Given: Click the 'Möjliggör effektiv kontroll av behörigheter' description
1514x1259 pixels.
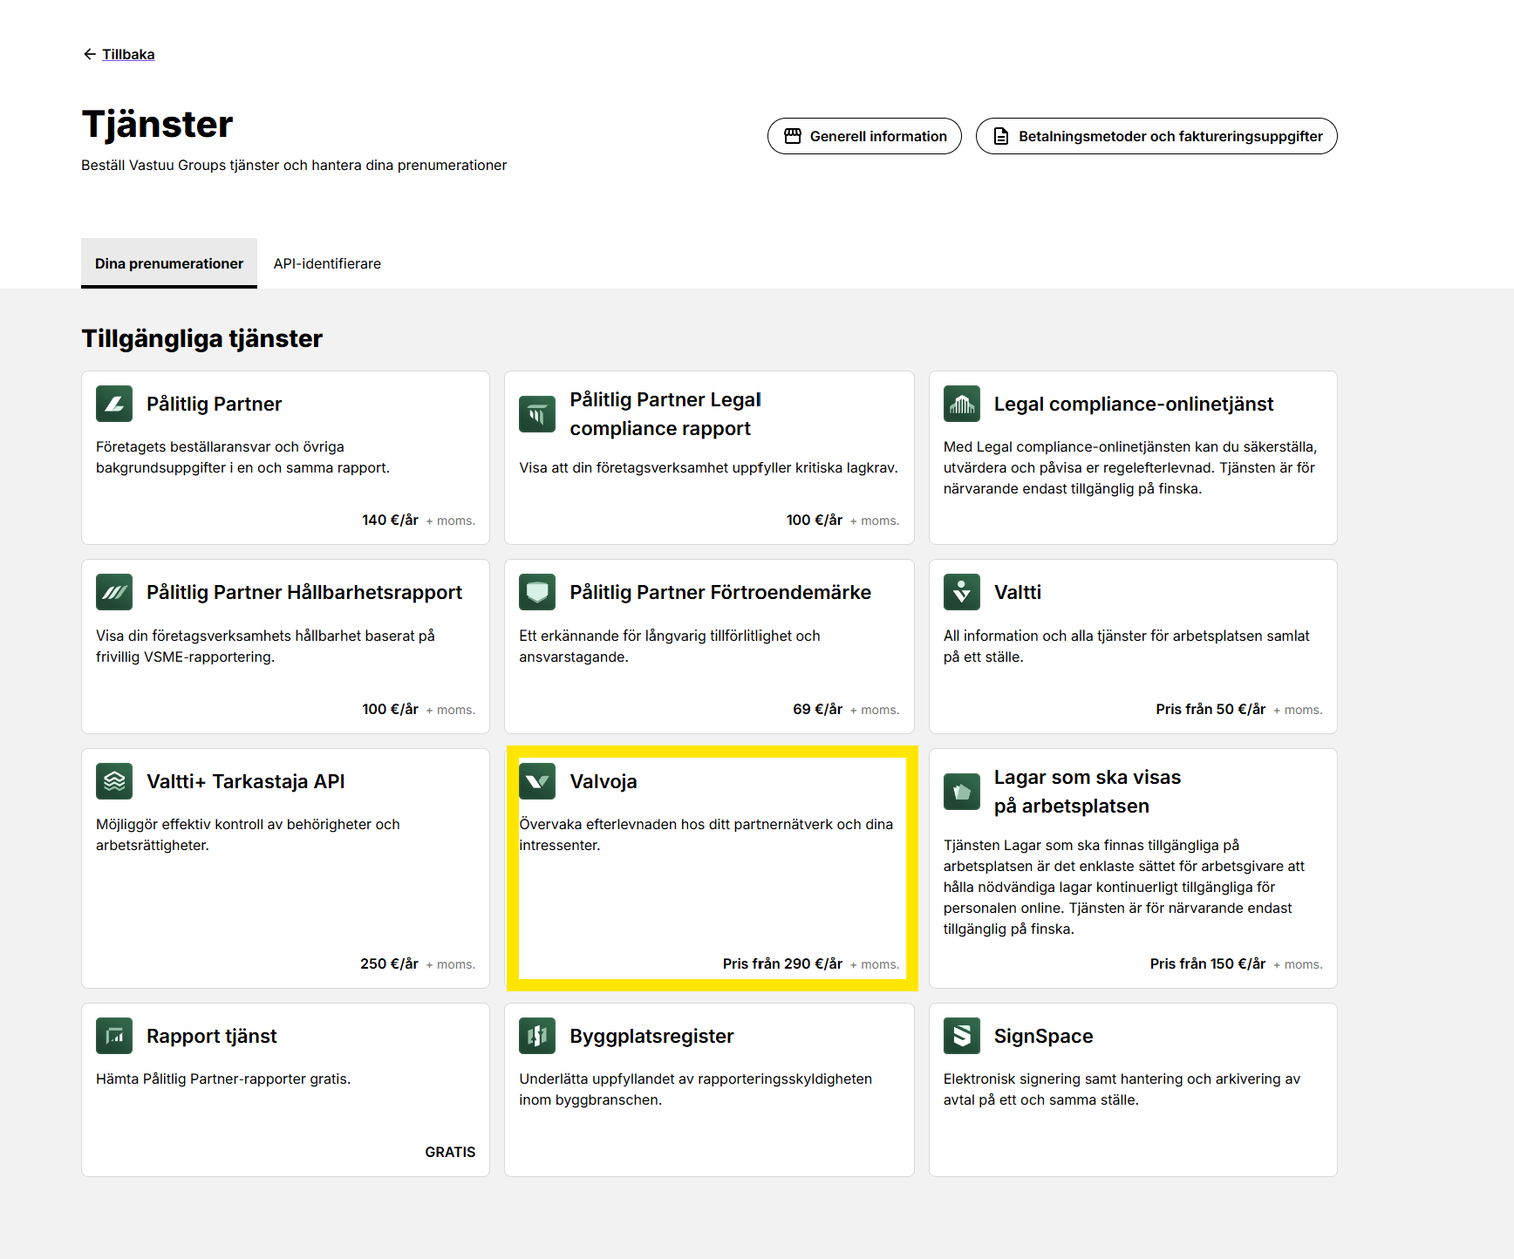Looking at the screenshot, I should pos(248,834).
